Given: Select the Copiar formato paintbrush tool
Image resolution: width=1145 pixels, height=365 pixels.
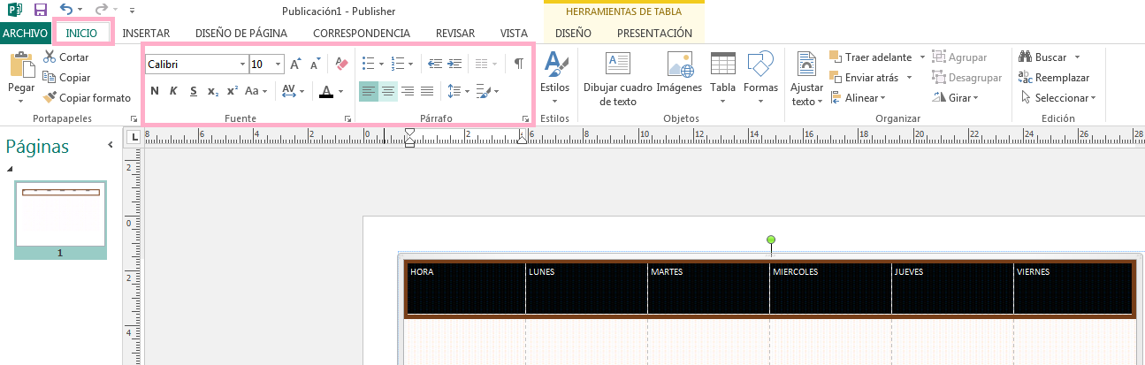Looking at the screenshot, I should (87, 97).
